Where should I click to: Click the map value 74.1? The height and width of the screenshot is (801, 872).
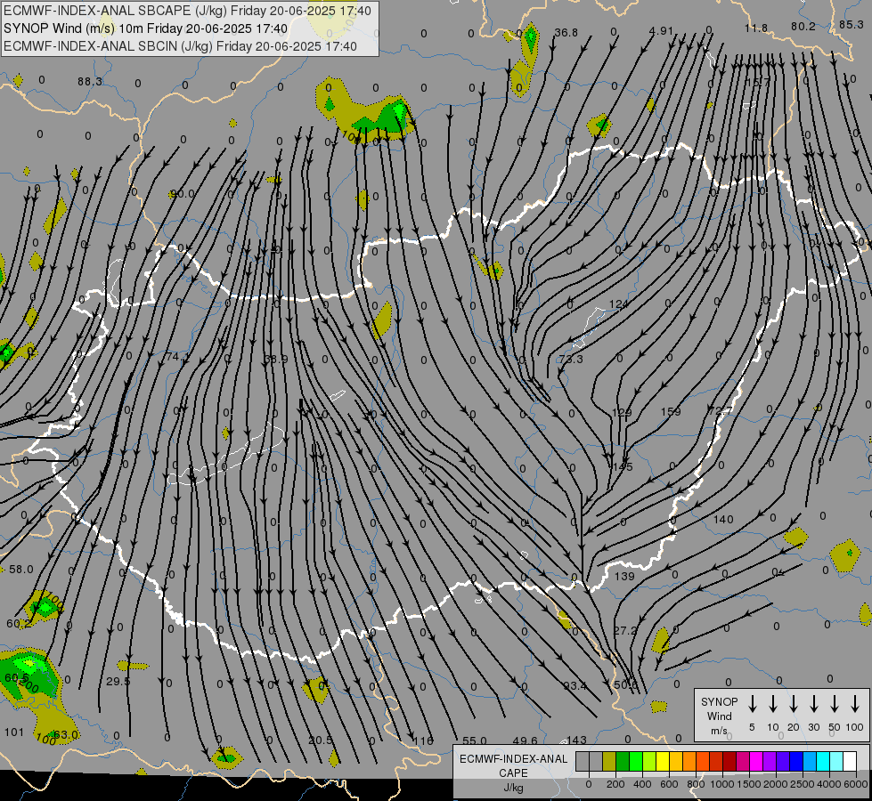(177, 356)
